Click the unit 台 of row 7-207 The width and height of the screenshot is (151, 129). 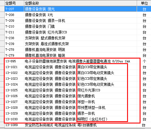pyautogui.click(x=144, y=9)
